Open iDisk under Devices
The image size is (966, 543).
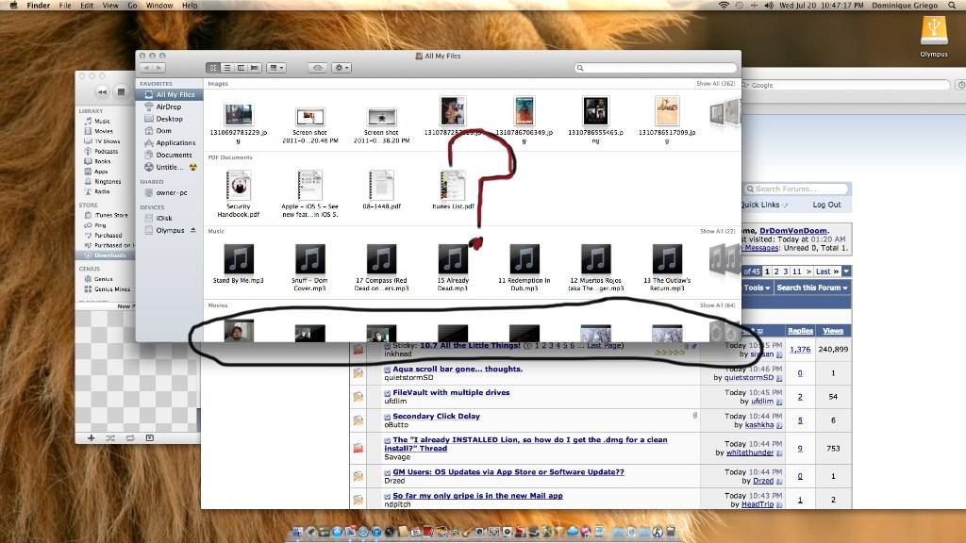click(164, 218)
